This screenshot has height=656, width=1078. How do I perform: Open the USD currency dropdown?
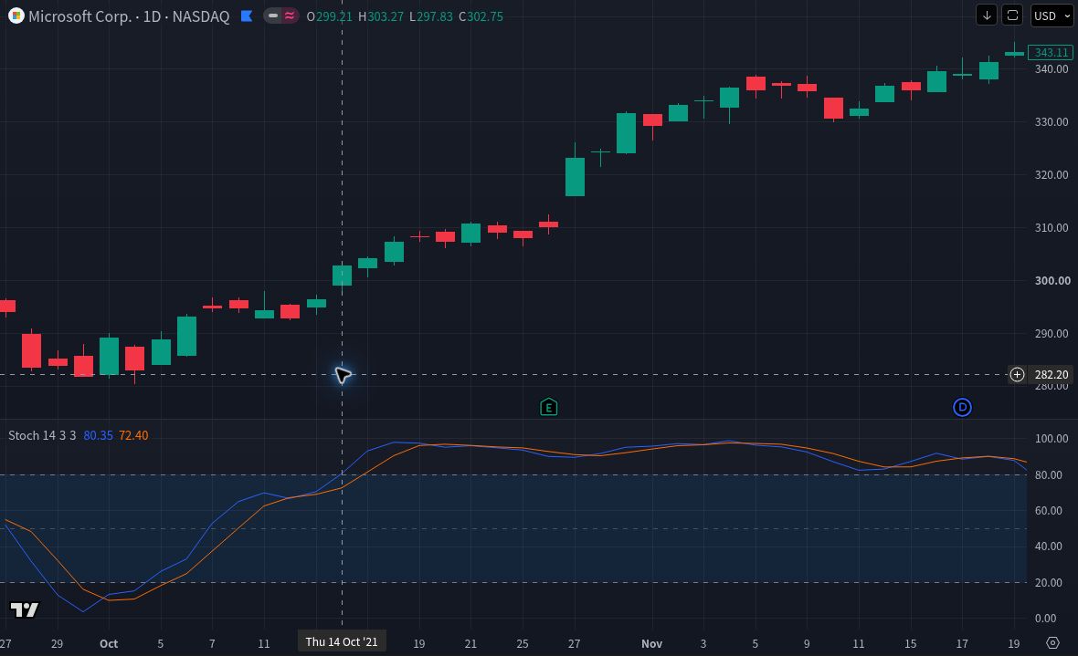click(1052, 16)
